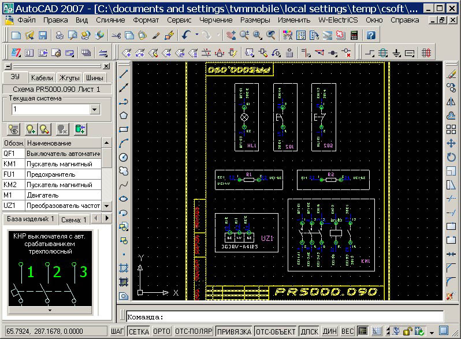Expand the symbol preview down arrow
This screenshot has width=461, height=339.
[50, 310]
